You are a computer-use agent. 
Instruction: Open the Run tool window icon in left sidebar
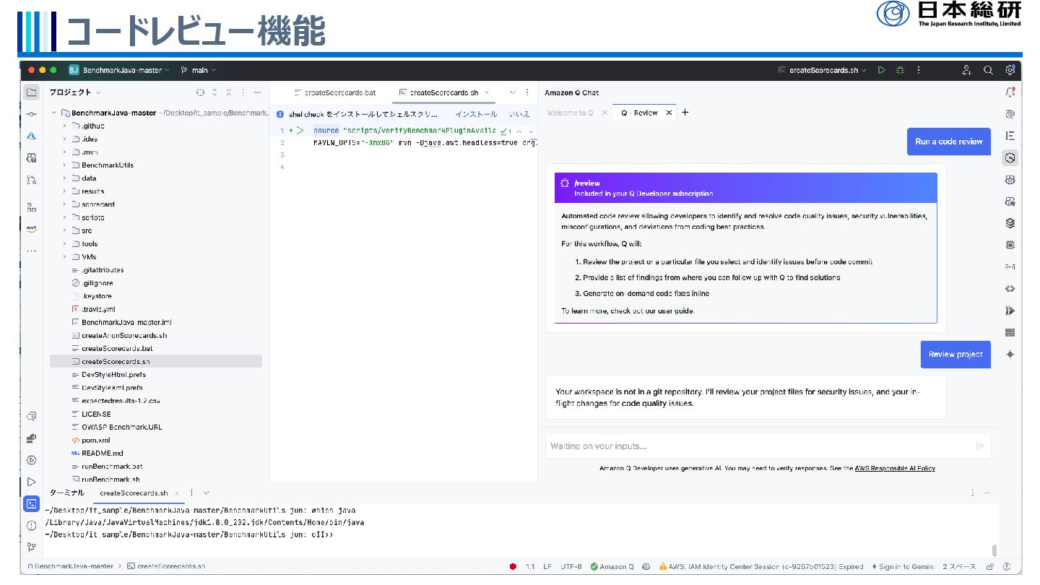pyautogui.click(x=31, y=482)
